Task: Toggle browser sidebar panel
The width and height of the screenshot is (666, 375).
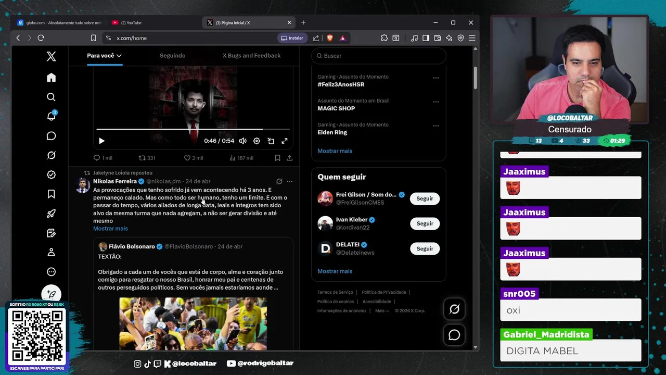Action: point(426,38)
